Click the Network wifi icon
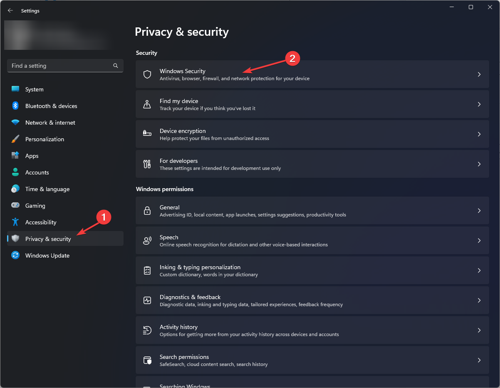This screenshot has height=388, width=500. (15, 123)
